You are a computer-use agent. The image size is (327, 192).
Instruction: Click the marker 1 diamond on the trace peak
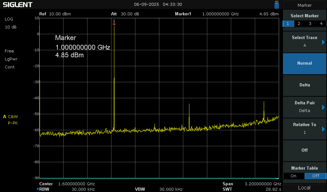pos(114,24)
